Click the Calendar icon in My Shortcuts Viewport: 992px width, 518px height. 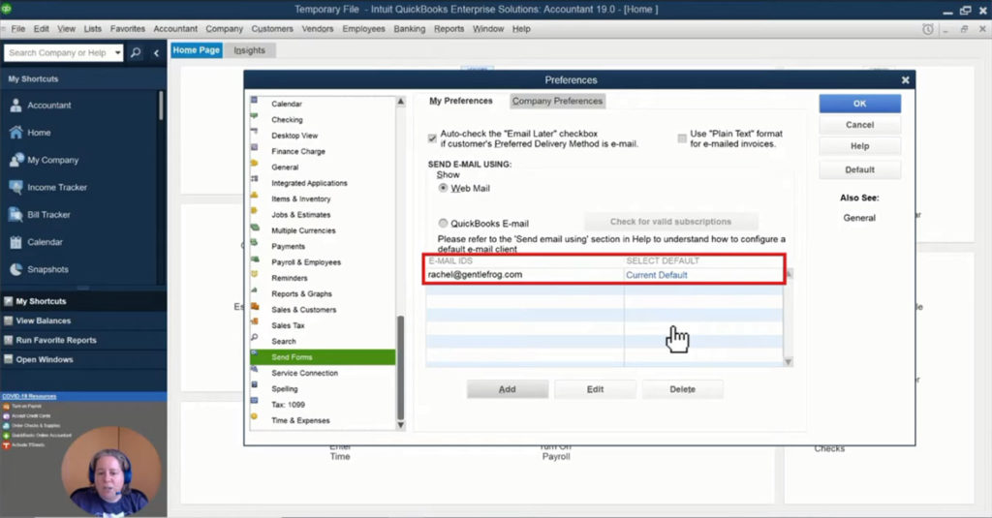click(16, 242)
